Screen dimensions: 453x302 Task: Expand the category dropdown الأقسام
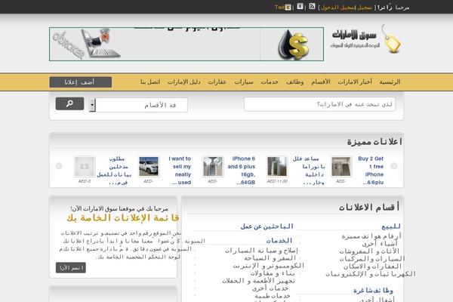click(x=138, y=105)
